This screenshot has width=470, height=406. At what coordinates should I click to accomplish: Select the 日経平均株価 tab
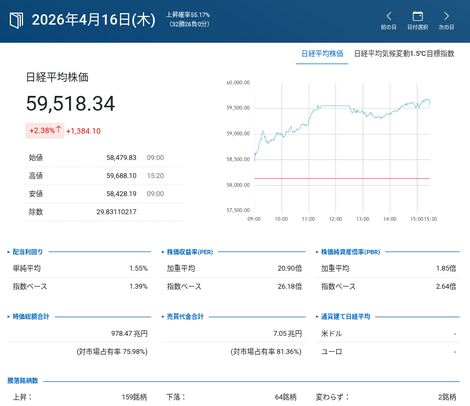click(x=322, y=54)
